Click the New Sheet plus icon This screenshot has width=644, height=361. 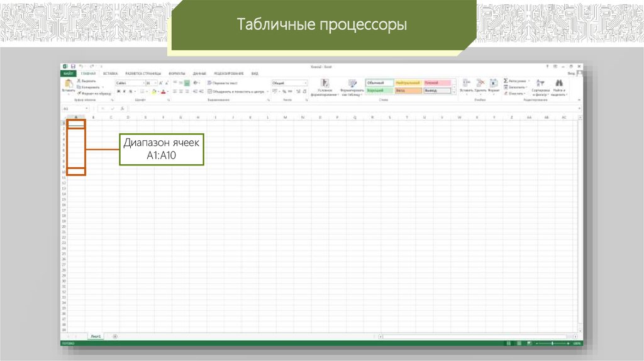[115, 336]
